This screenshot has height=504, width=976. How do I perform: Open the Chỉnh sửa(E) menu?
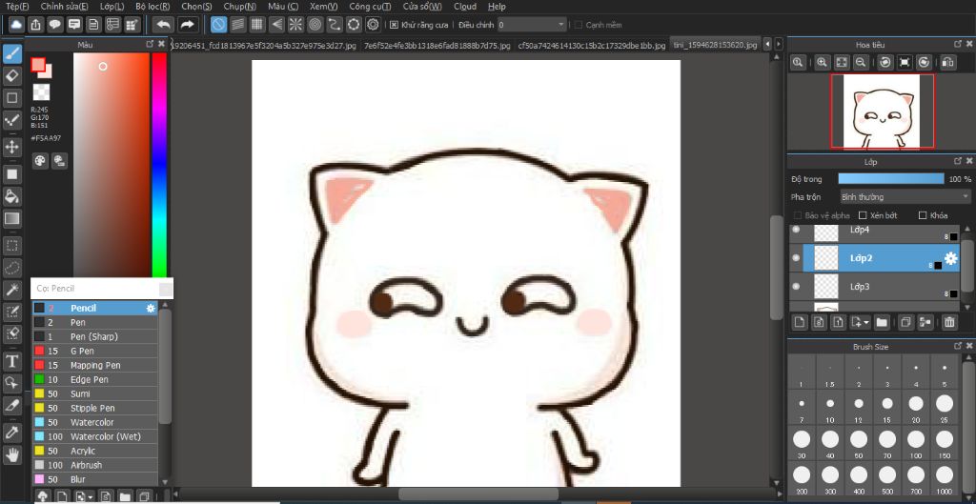click(64, 7)
